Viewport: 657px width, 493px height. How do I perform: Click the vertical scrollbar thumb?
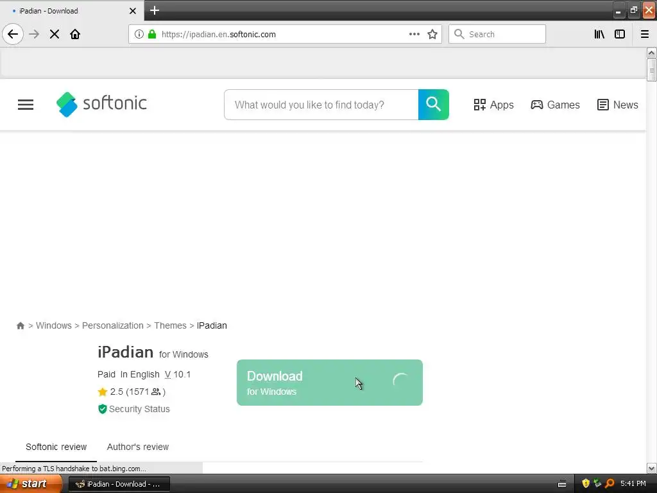(651, 70)
